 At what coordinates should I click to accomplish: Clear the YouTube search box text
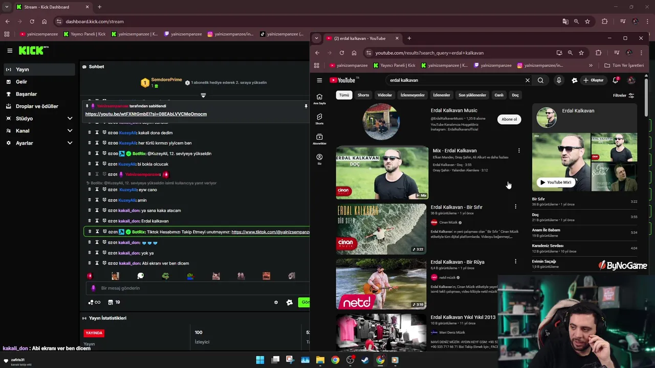pos(528,80)
